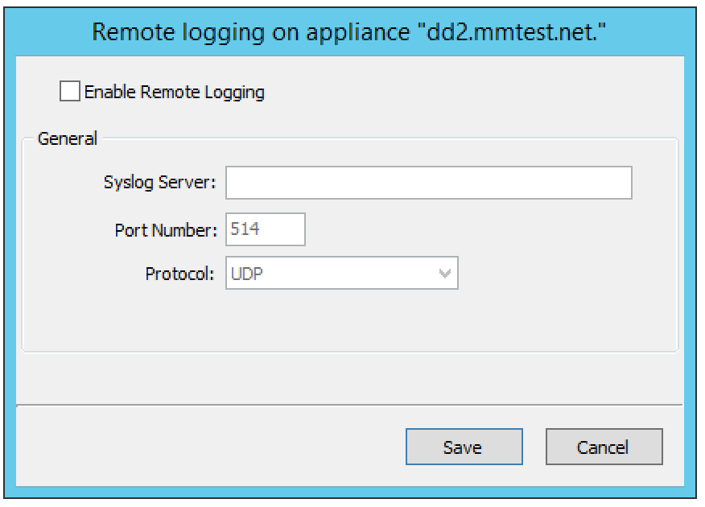
Task: Click the 'Enable Remote Logging' label text
Action: (x=174, y=92)
